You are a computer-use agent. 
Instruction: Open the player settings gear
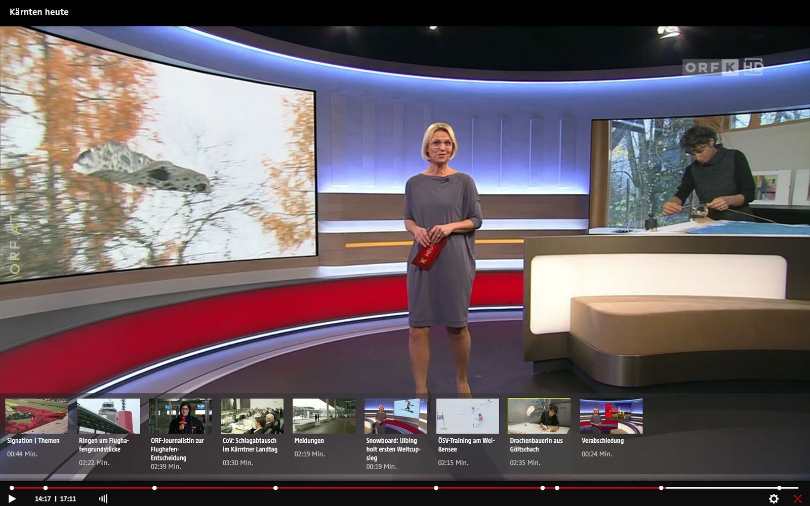coord(773,498)
